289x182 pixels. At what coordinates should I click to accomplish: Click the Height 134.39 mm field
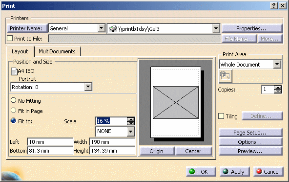(x=112, y=151)
